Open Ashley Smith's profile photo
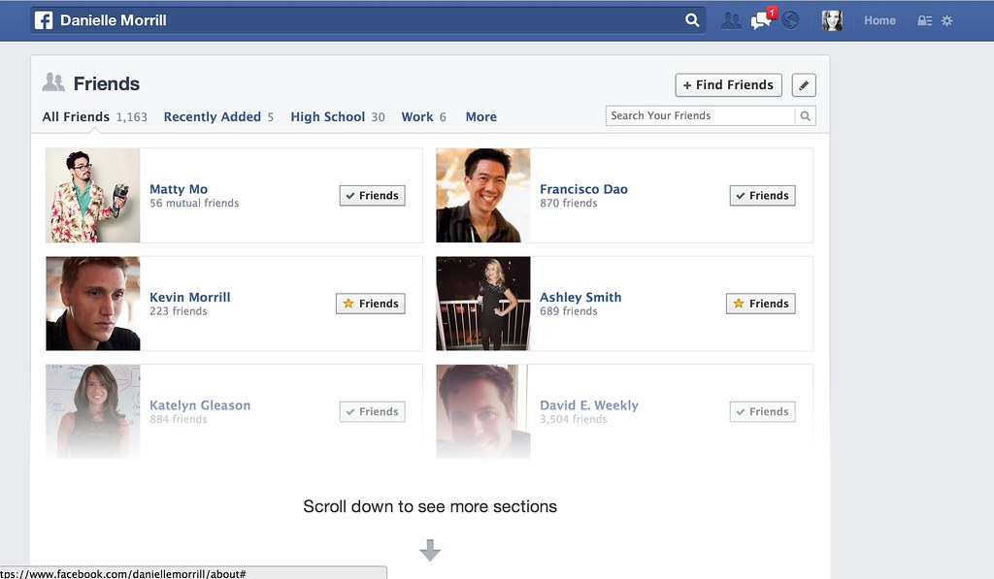The image size is (994, 579). [x=483, y=304]
